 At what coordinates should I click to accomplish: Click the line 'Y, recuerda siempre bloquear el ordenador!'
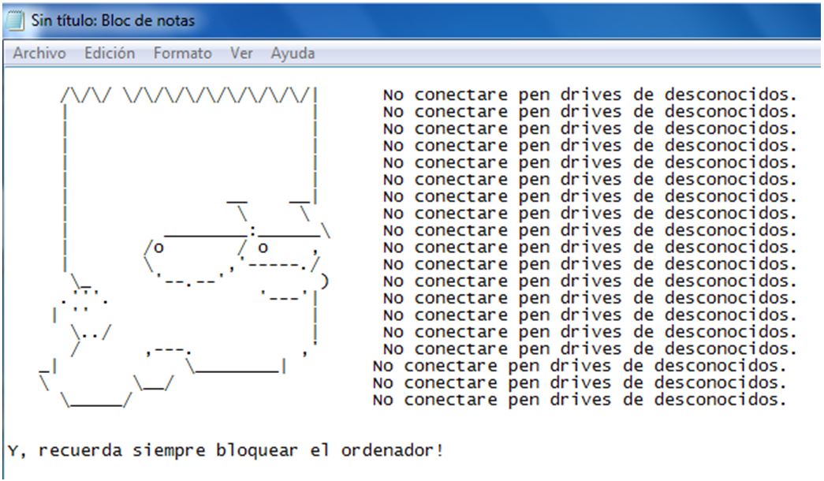226,450
